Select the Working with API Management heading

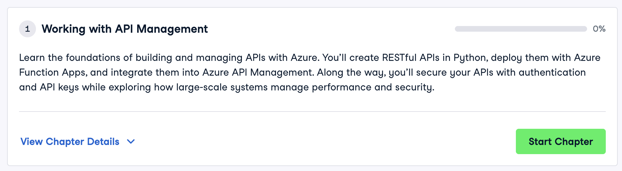(x=124, y=29)
